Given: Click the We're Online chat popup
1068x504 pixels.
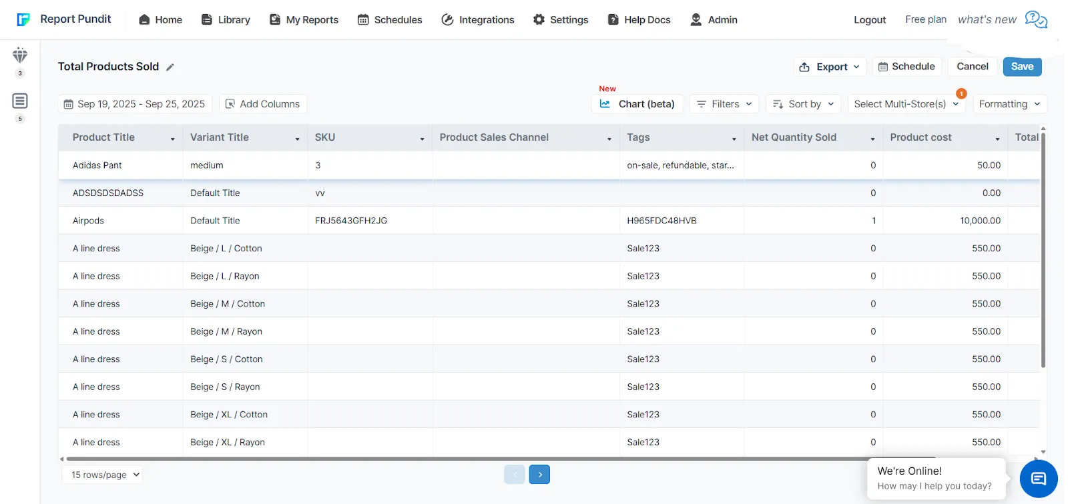Looking at the screenshot, I should pos(936,478).
